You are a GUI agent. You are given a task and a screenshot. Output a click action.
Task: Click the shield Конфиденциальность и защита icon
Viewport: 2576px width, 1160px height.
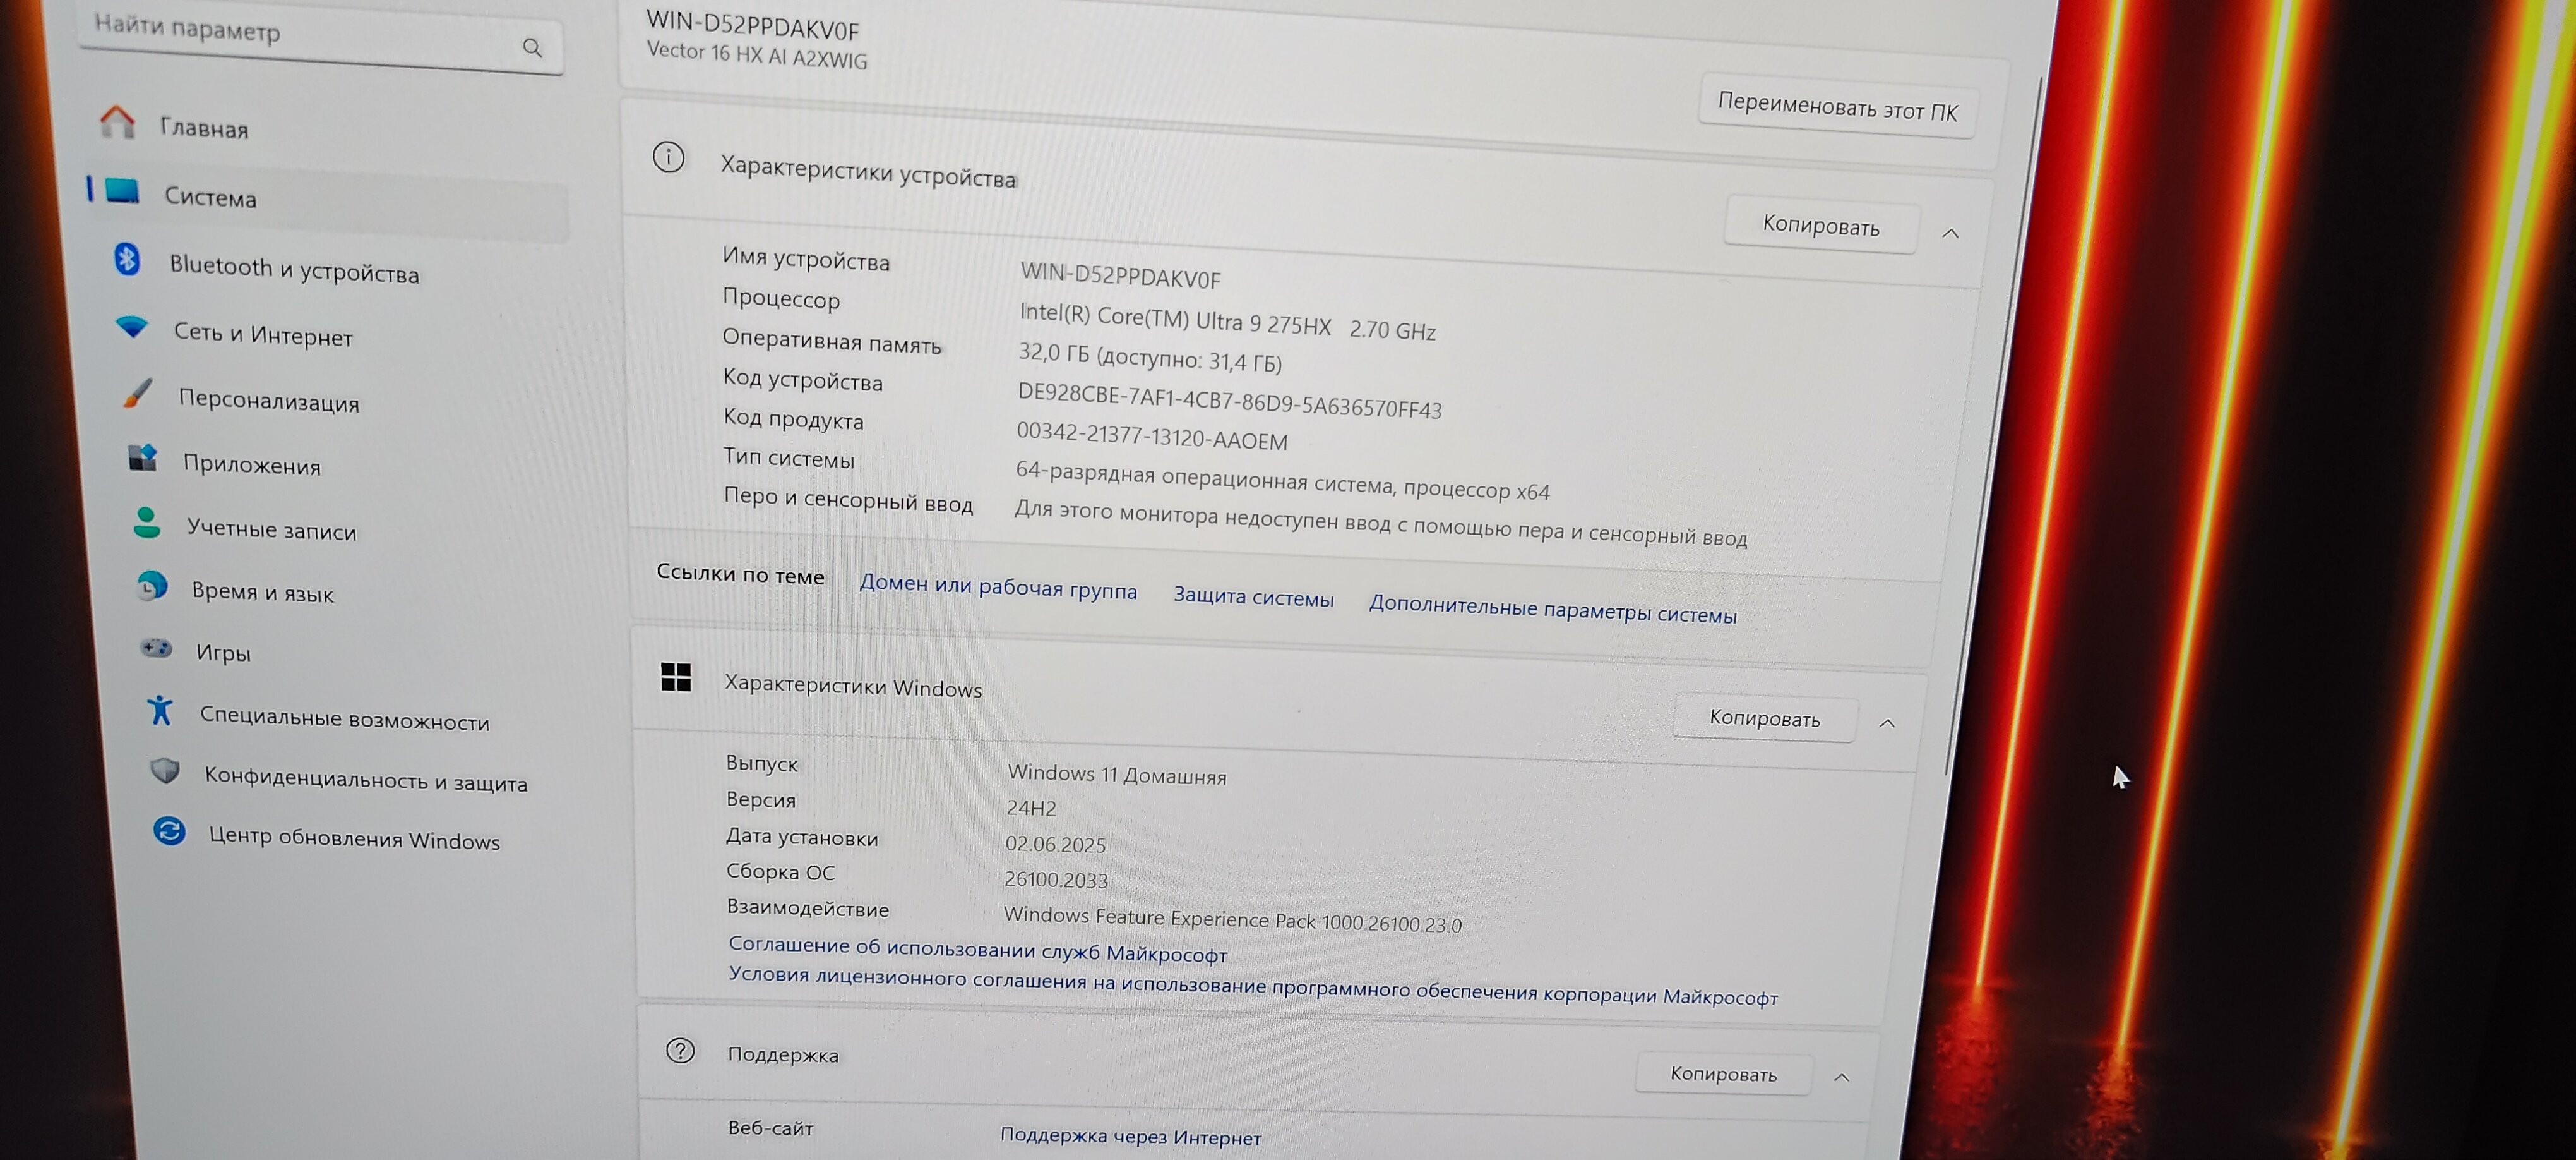tap(165, 771)
